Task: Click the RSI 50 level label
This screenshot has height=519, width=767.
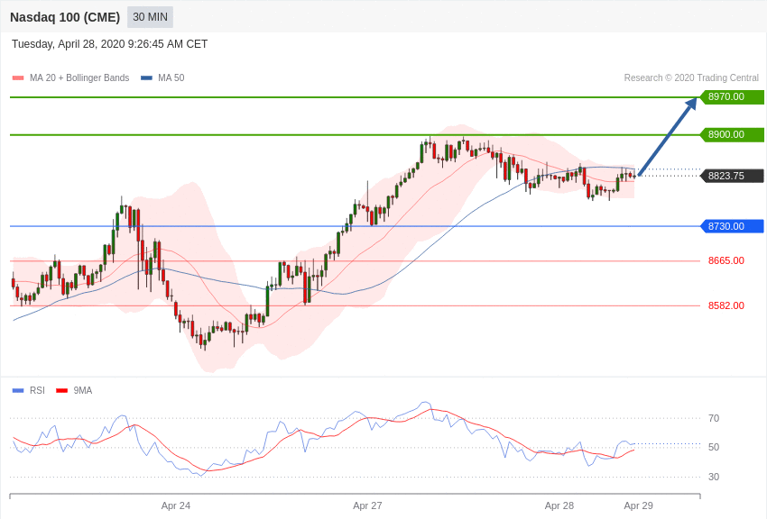Action: click(714, 447)
